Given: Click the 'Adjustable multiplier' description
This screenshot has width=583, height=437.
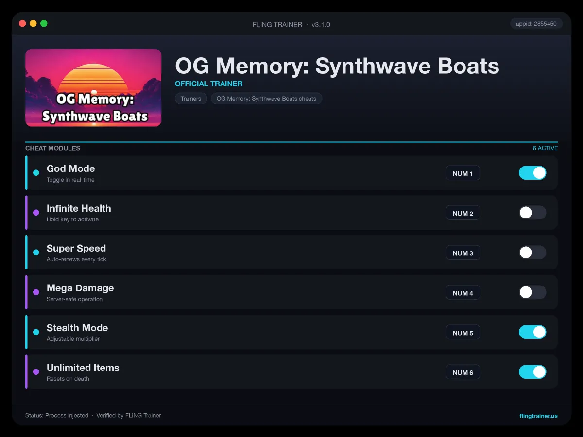Looking at the screenshot, I should 73,339.
